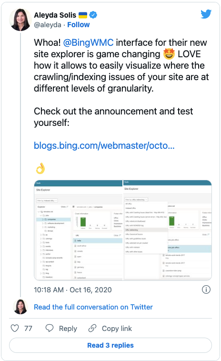Image resolution: width=221 pixels, height=361 pixels.
Task: Open the left Site Explorer screenshot
Action: point(78,230)
